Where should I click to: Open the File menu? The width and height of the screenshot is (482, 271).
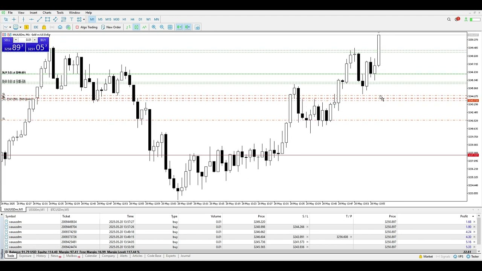(10, 12)
